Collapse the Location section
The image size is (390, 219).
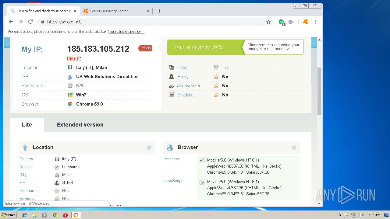tap(149, 147)
